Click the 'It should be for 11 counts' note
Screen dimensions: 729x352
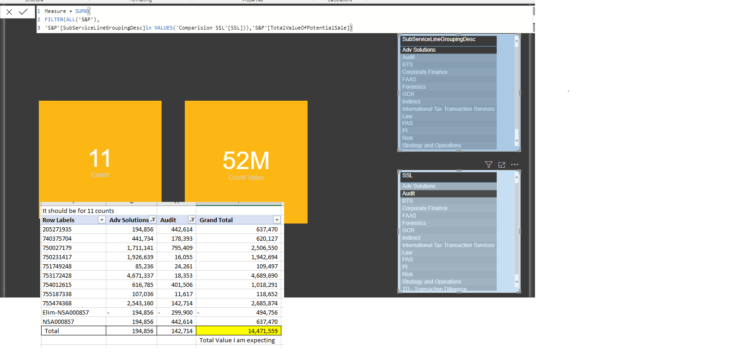(79, 211)
